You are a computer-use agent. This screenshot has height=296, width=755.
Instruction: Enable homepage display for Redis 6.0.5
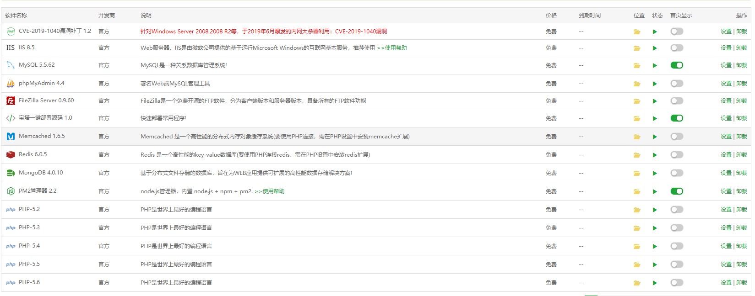(677, 155)
